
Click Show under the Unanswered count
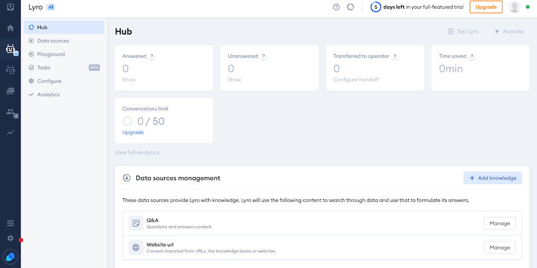click(x=234, y=80)
